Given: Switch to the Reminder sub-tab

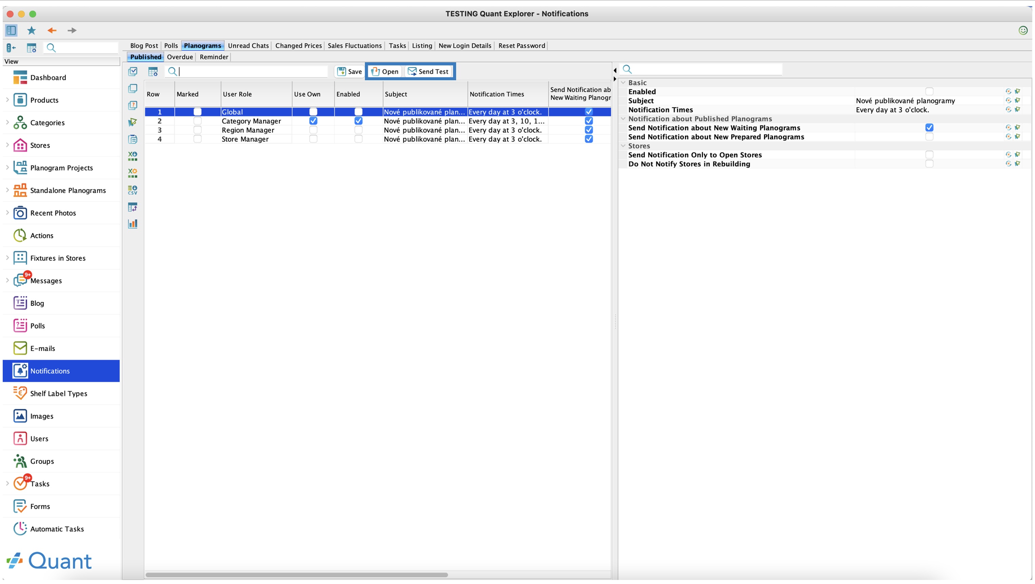Looking at the screenshot, I should pyautogui.click(x=214, y=57).
